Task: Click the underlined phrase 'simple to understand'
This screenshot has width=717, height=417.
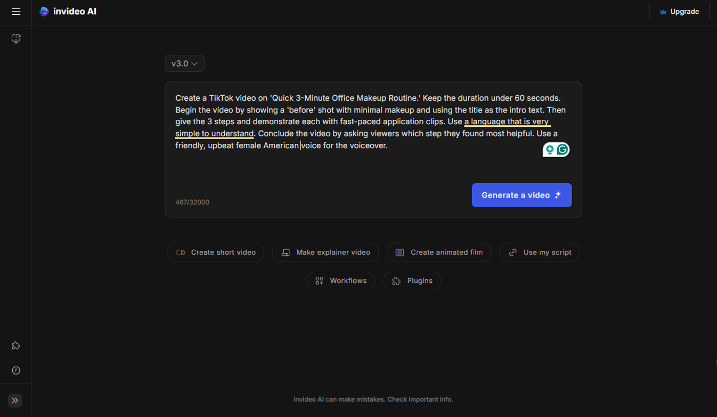Action: (215, 134)
